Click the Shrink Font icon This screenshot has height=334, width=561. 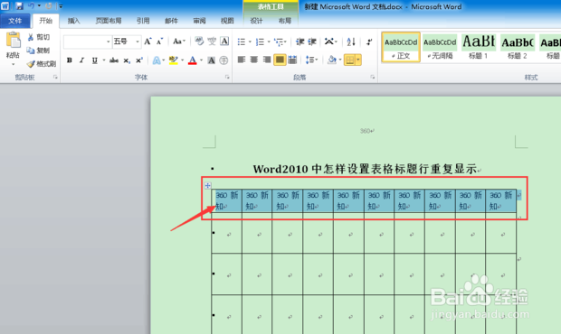click(x=159, y=42)
